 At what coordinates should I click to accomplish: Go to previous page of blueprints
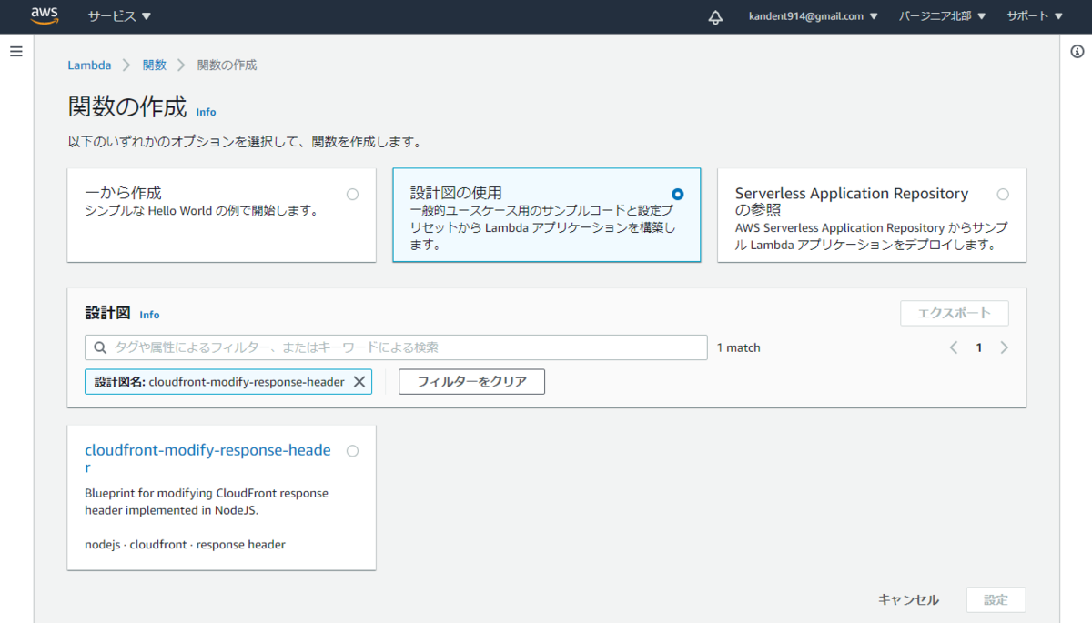point(954,347)
